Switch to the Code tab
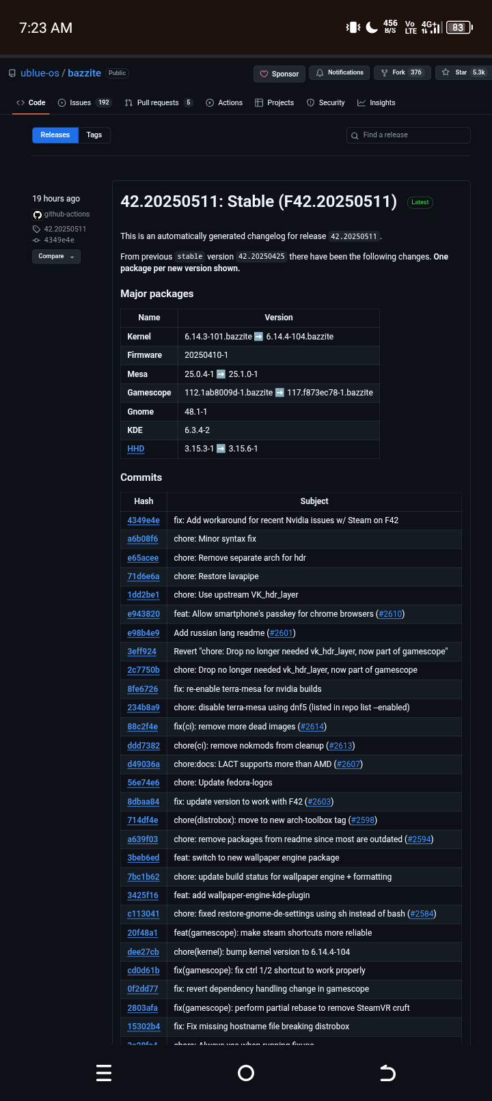The height and width of the screenshot is (1101, 492). [x=31, y=102]
